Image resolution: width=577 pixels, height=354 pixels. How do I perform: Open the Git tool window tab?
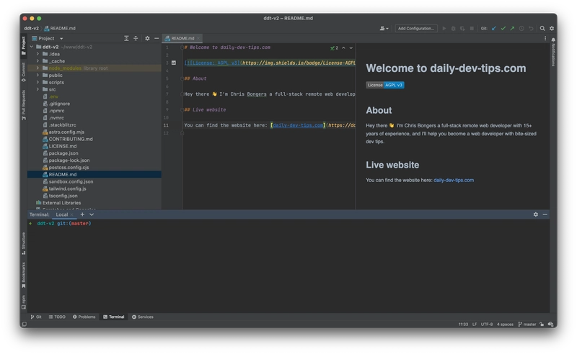(36, 317)
